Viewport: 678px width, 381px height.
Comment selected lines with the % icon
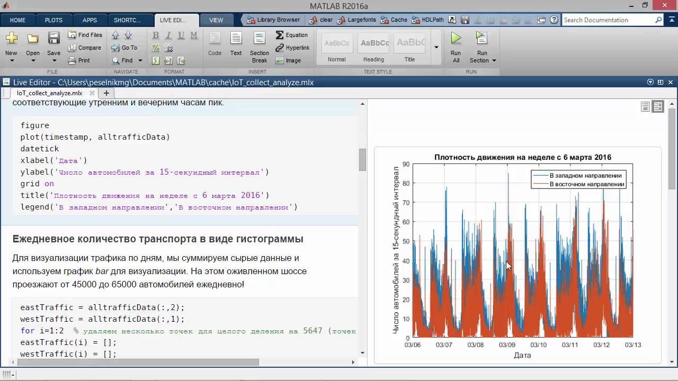156,48
